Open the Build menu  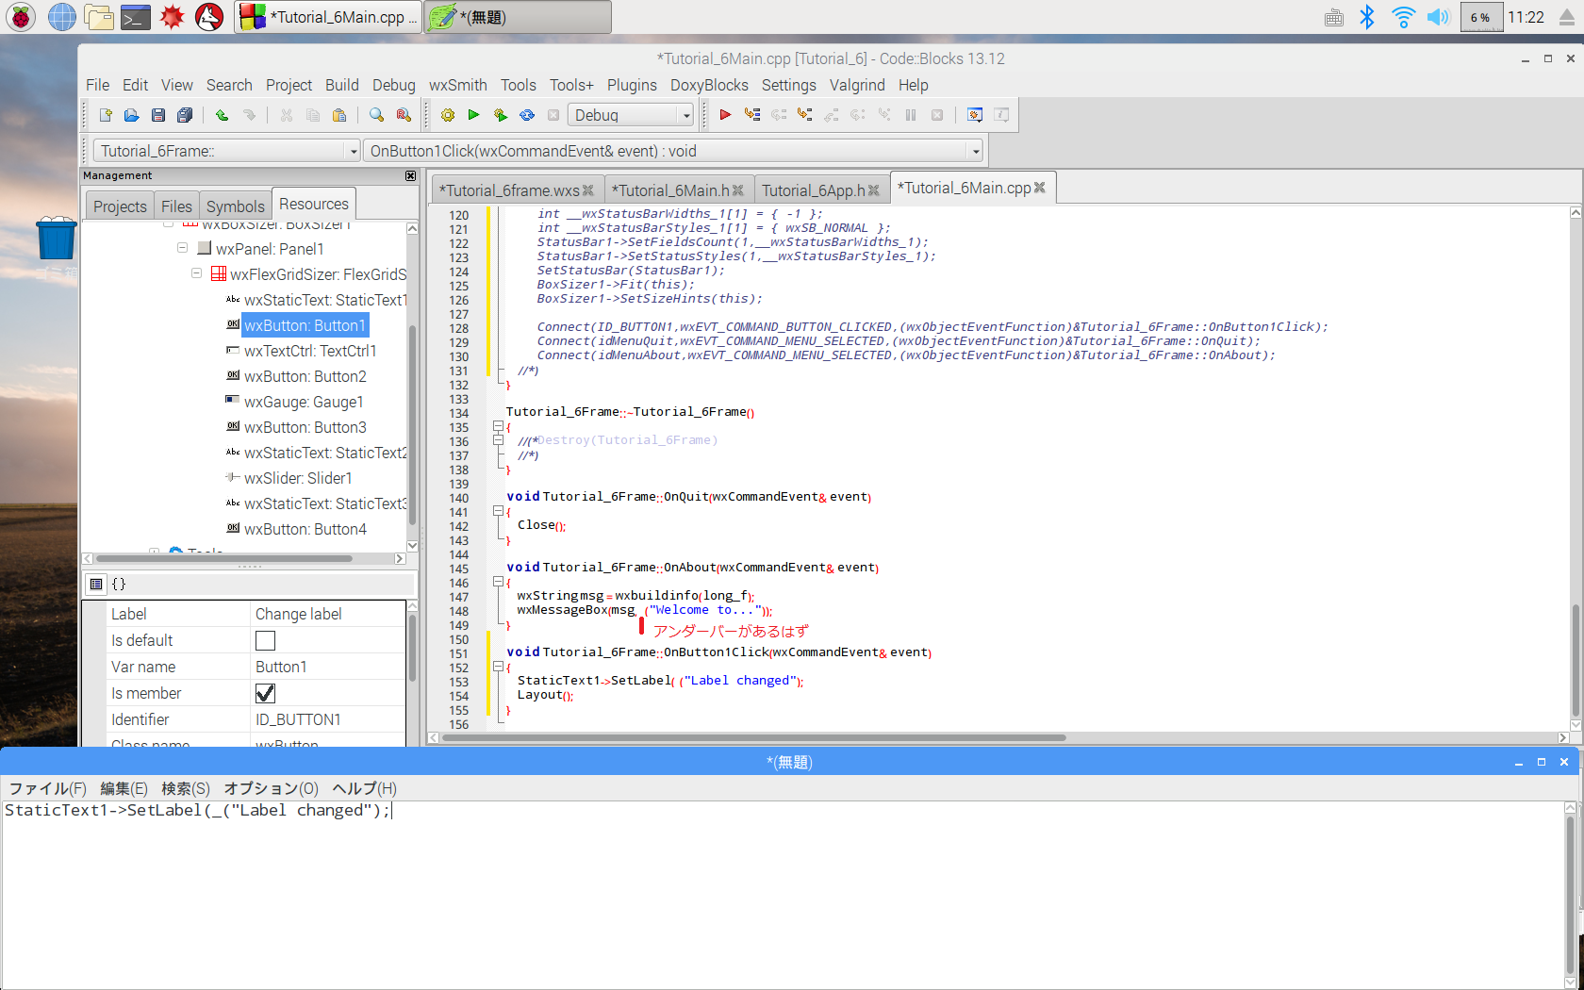click(x=342, y=85)
